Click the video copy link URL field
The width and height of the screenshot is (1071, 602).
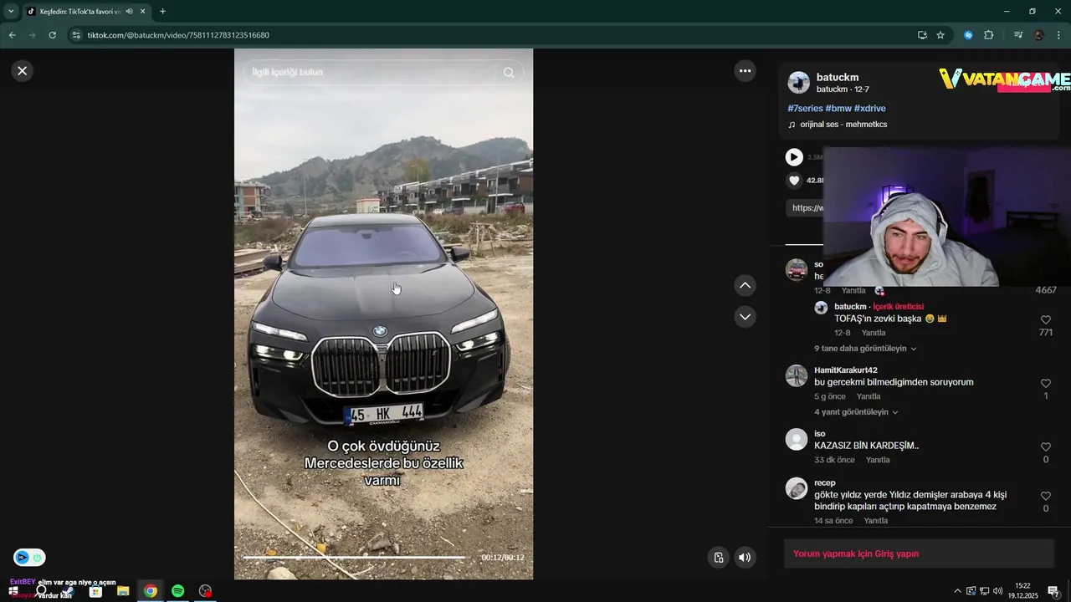point(805,208)
